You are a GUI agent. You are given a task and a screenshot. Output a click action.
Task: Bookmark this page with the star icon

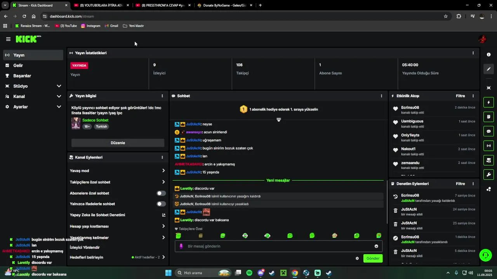[446, 16]
